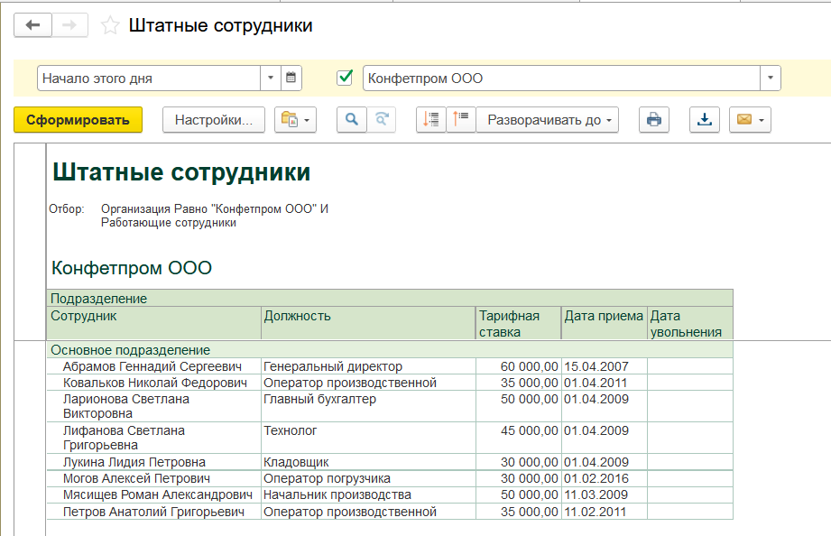The height and width of the screenshot is (536, 831).
Task: Select the Дата приема column header
Action: 605,323
